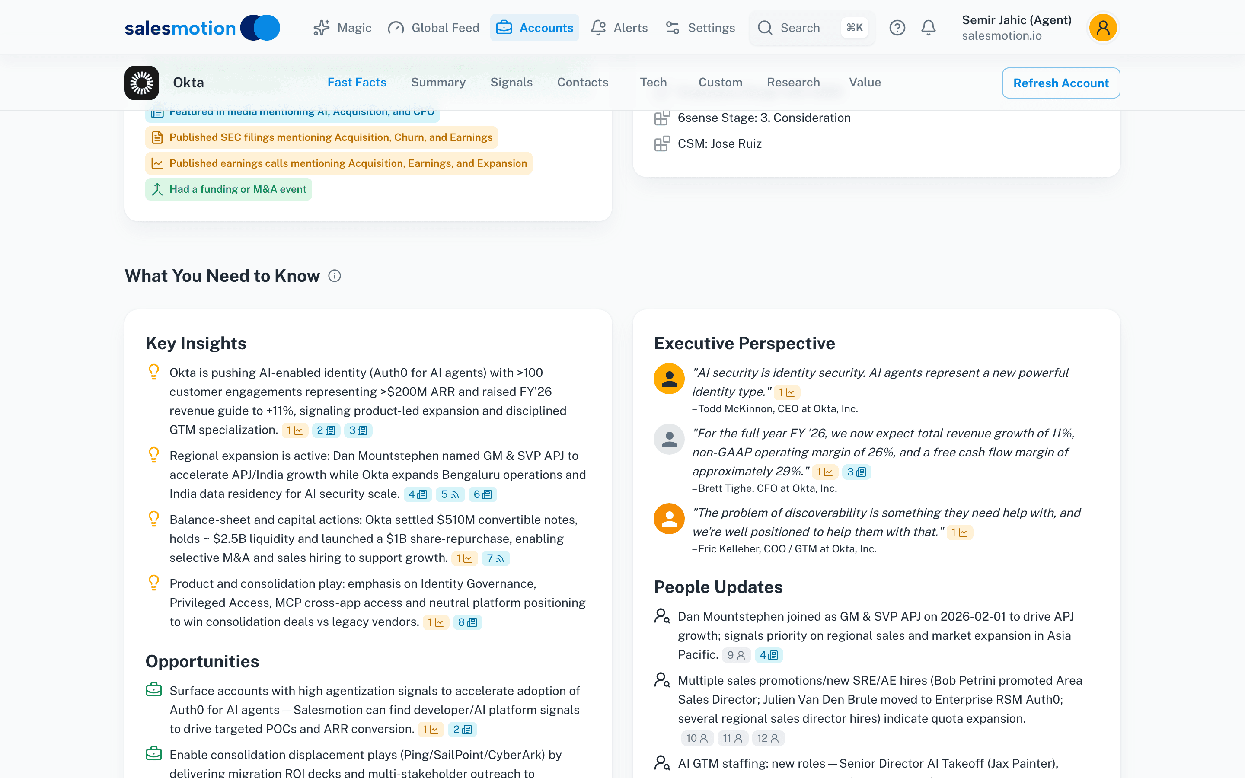The image size is (1245, 778).
Task: Open contact badge 9 under Dan Mountstephen update
Action: click(736, 656)
